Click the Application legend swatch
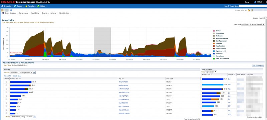267x120 pixels. pyautogui.click(x=214, y=46)
